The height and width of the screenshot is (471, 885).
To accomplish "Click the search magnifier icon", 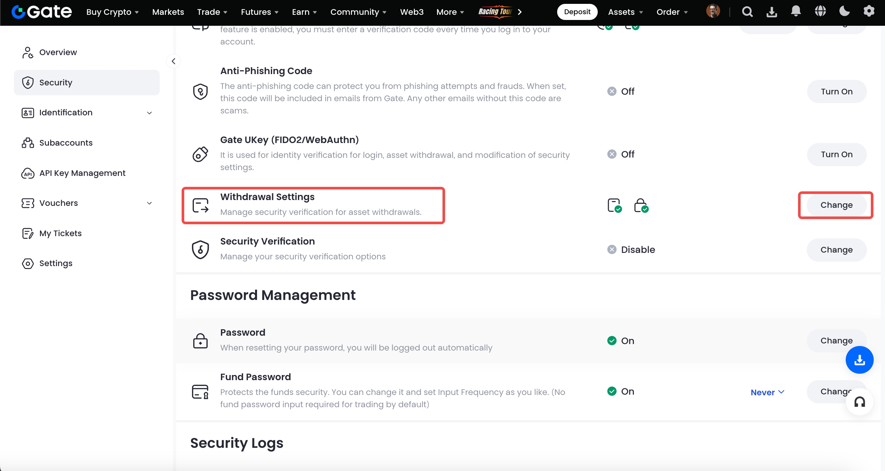I will [747, 12].
